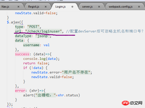
Task: Open the webpack.config.js tab
Action: coord(121,7)
